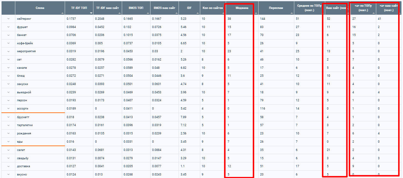
Task: Expand the row for салат
Action: pos(8,150)
